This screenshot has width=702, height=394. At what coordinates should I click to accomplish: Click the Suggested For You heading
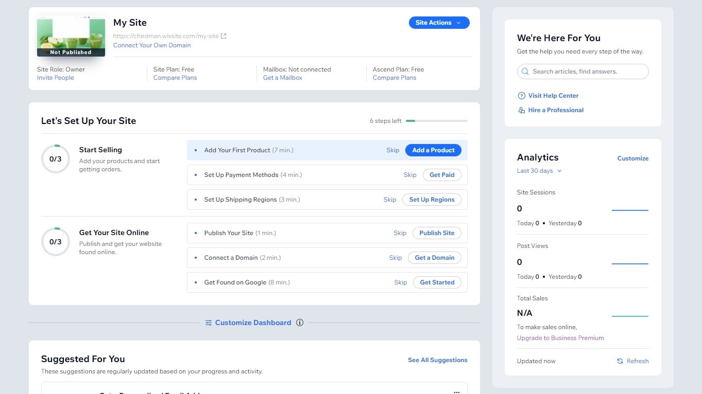point(83,359)
